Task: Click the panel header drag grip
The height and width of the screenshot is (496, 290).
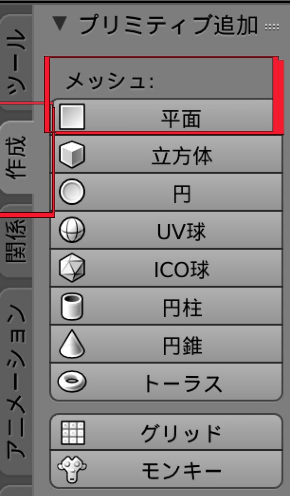Action: click(x=273, y=27)
